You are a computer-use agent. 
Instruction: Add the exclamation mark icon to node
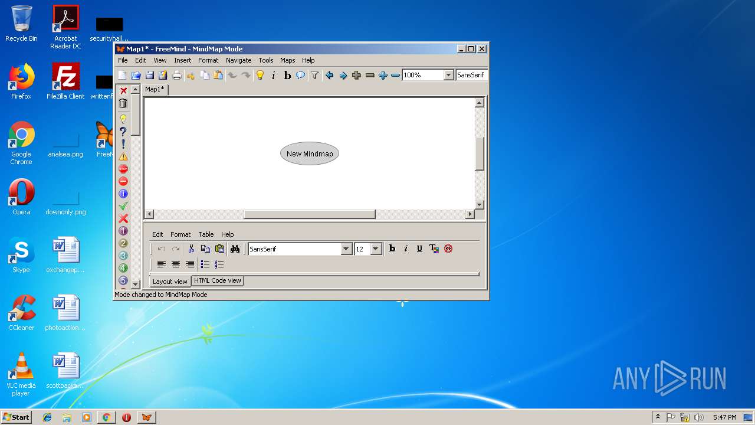pos(123,143)
